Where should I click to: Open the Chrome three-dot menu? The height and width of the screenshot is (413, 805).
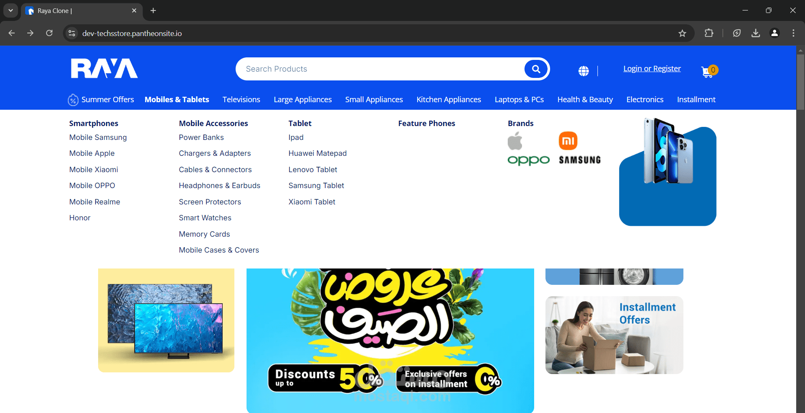click(x=793, y=33)
